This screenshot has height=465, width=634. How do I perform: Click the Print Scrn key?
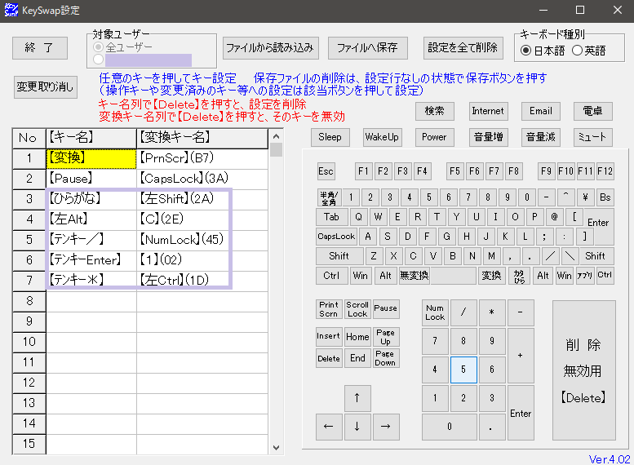[329, 309]
